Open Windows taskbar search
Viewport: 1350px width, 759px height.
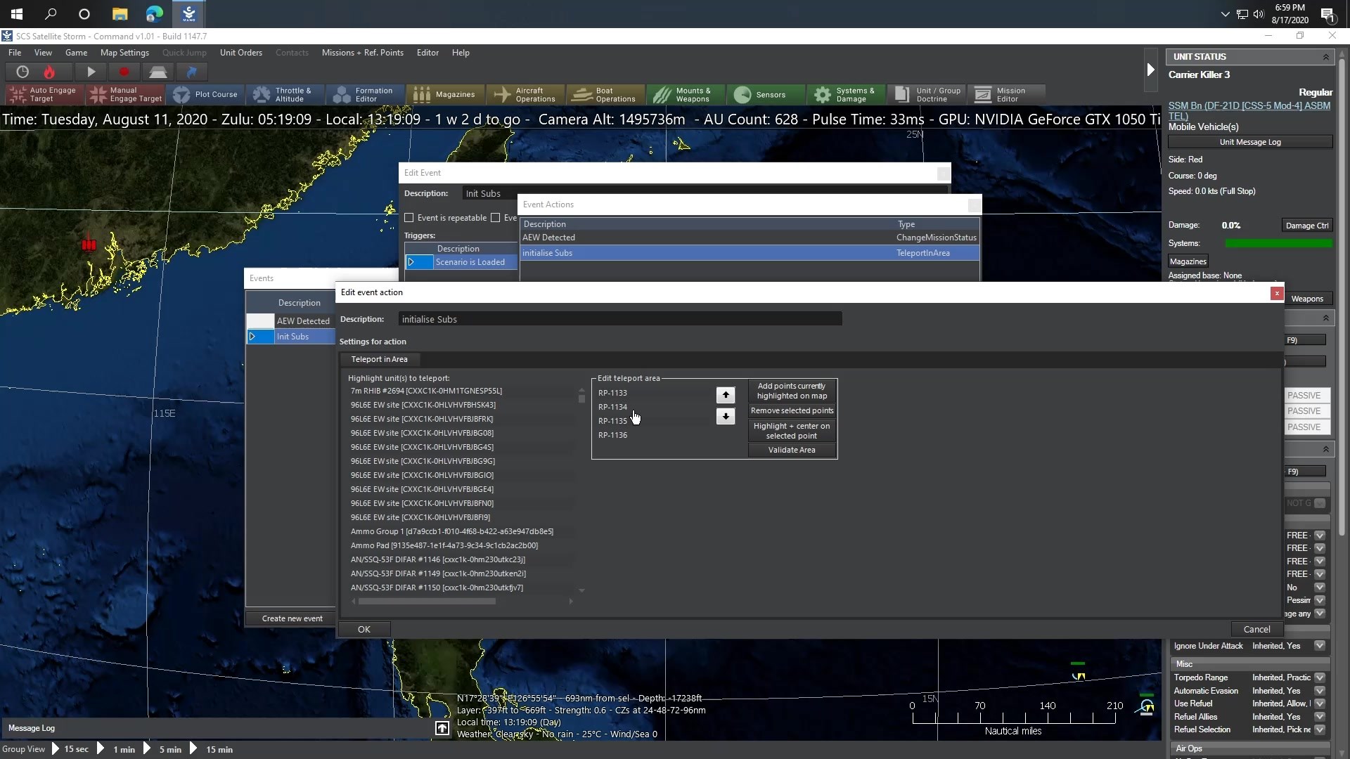pos(51,13)
